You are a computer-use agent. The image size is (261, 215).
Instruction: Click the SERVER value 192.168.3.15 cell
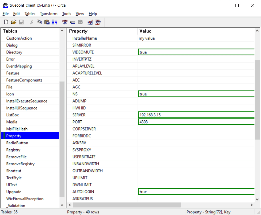point(196,115)
